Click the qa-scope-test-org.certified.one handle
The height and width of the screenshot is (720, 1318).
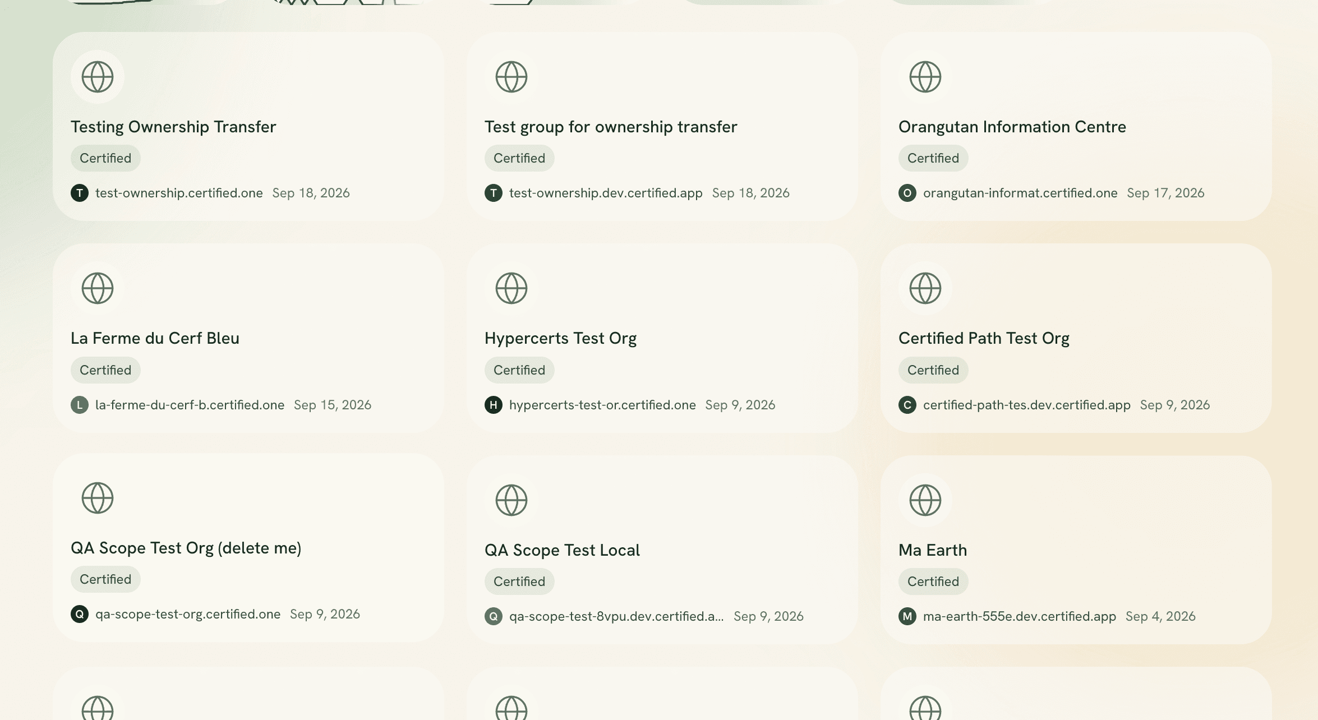pyautogui.click(x=188, y=614)
